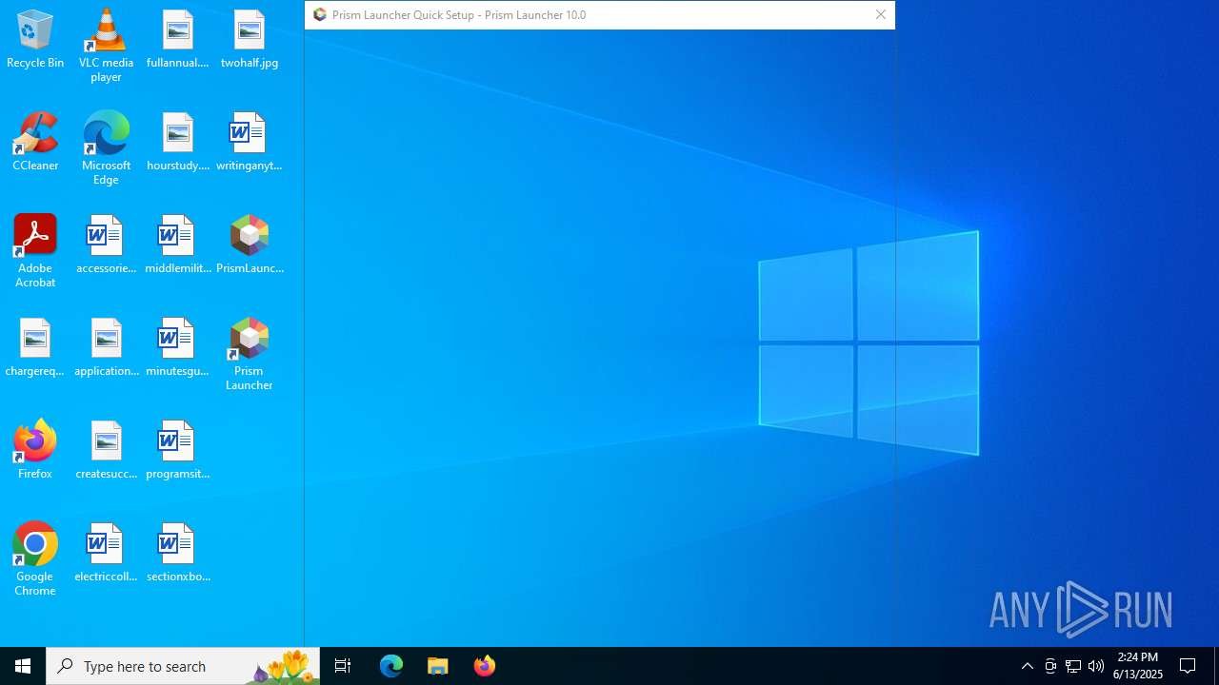Open the network status tray icon
This screenshot has width=1219, height=685.
click(1073, 666)
